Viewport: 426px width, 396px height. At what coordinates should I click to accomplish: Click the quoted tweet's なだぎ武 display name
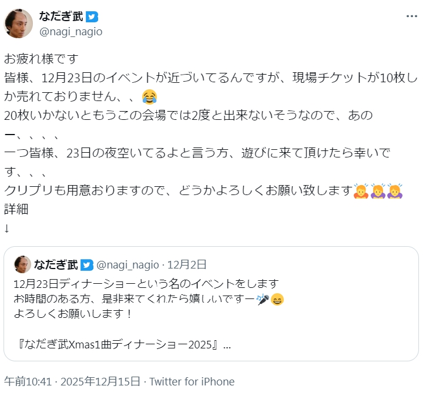pos(56,264)
